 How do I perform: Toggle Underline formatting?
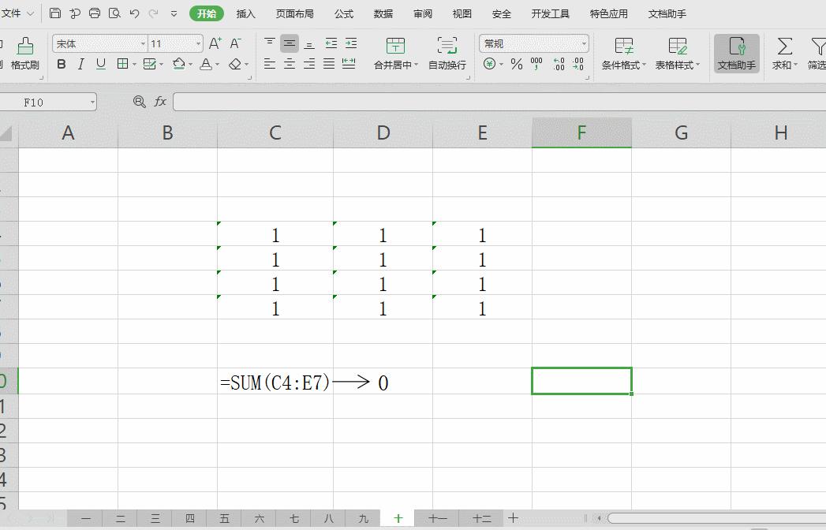pos(101,64)
